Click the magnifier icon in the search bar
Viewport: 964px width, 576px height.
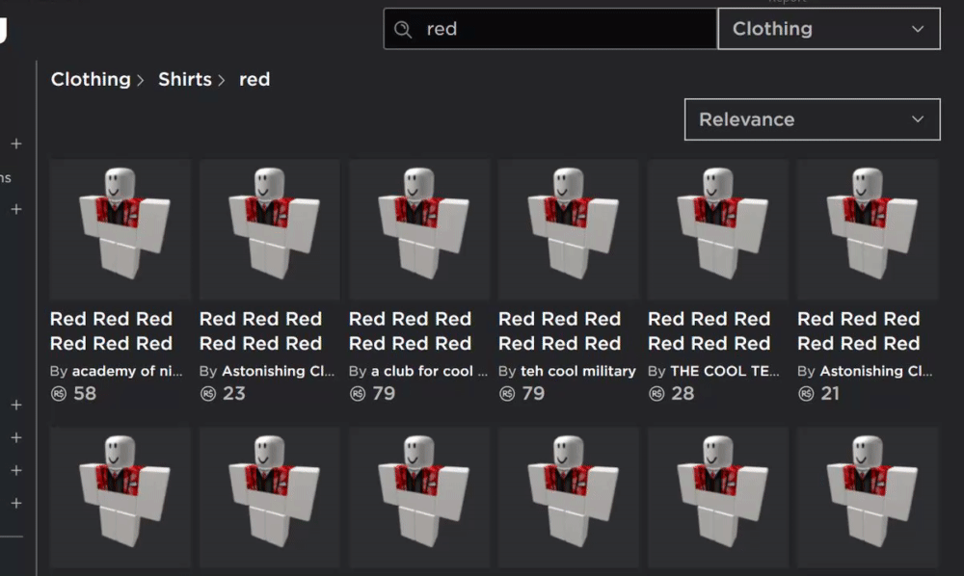403,29
